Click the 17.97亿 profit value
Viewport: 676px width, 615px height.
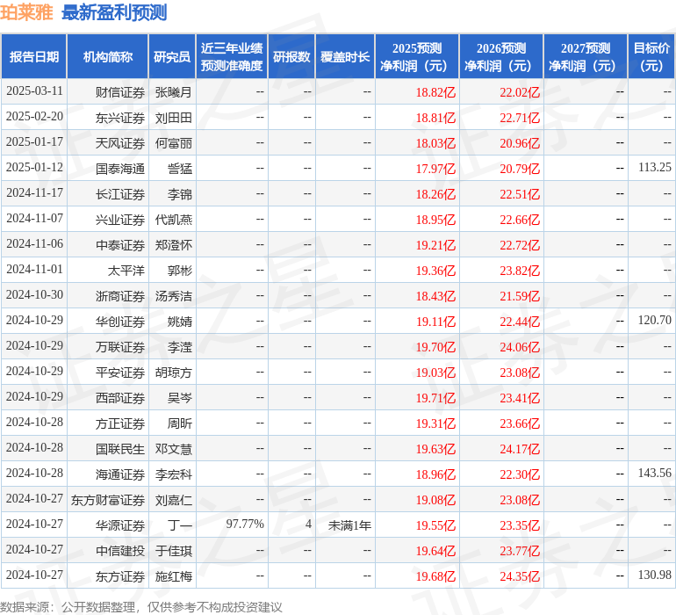435,169
